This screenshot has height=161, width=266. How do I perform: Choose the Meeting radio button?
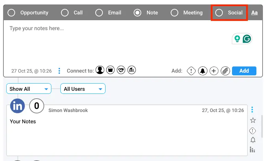tap(174, 13)
